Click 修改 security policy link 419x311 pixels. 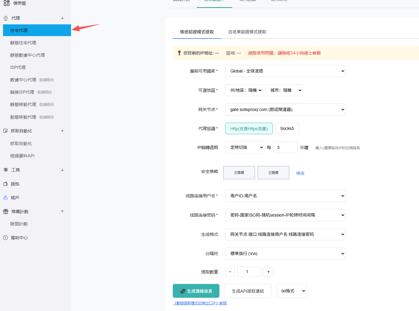point(300,173)
